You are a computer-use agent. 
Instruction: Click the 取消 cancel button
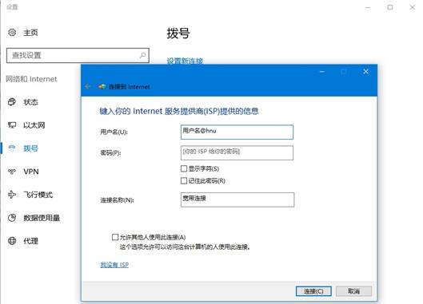tap(353, 291)
